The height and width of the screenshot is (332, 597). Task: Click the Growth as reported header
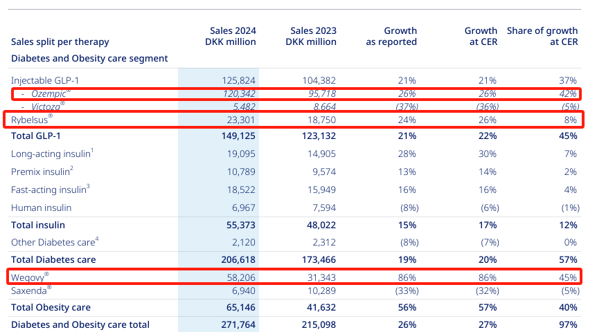tap(391, 36)
